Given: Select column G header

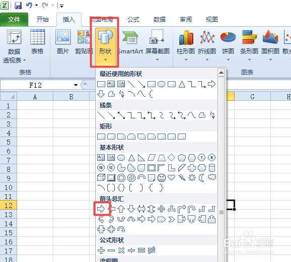Looking at the screenshot, I should coord(252,97).
